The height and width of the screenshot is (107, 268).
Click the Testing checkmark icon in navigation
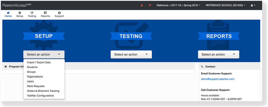(32, 13)
